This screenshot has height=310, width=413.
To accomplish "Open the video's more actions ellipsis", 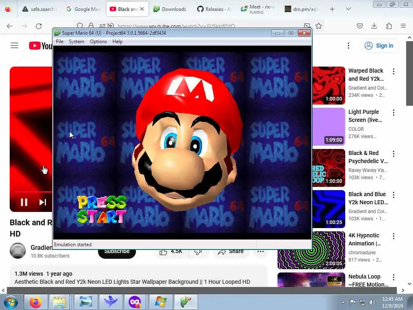I will [x=260, y=251].
